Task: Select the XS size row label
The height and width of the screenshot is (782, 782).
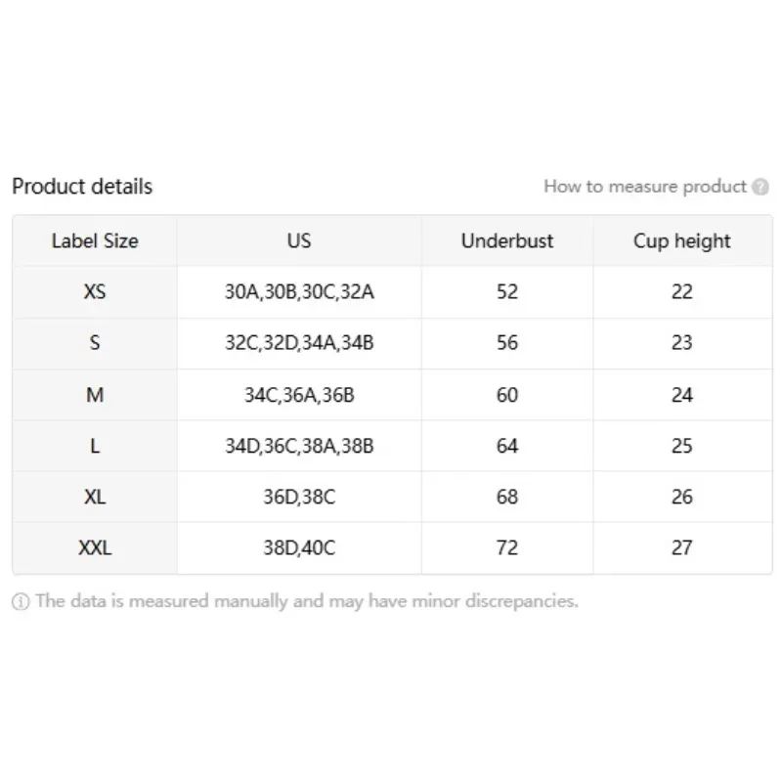Action: (95, 291)
